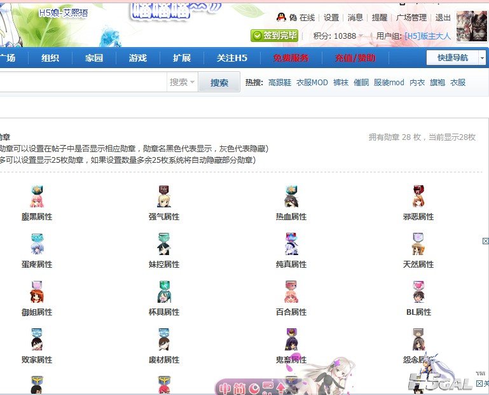
Task: Click the 百合属性 medal icon
Action: coord(291,293)
